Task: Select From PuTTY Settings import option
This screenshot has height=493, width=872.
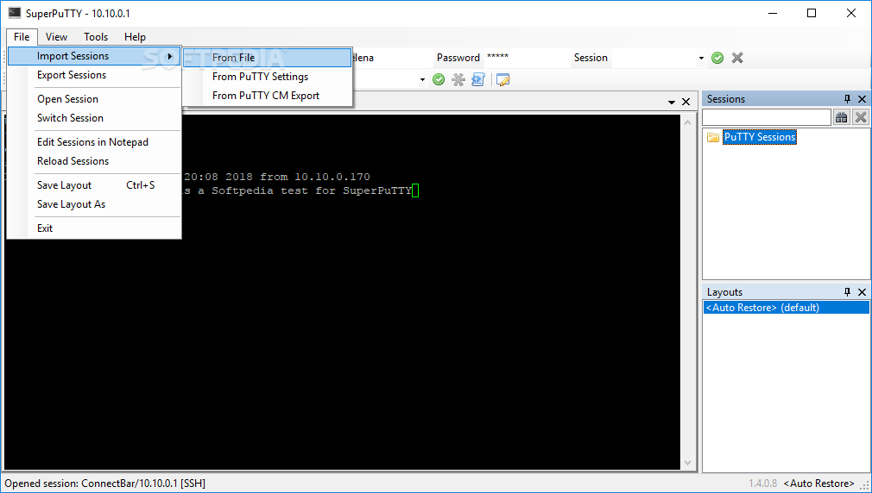Action: point(268,77)
